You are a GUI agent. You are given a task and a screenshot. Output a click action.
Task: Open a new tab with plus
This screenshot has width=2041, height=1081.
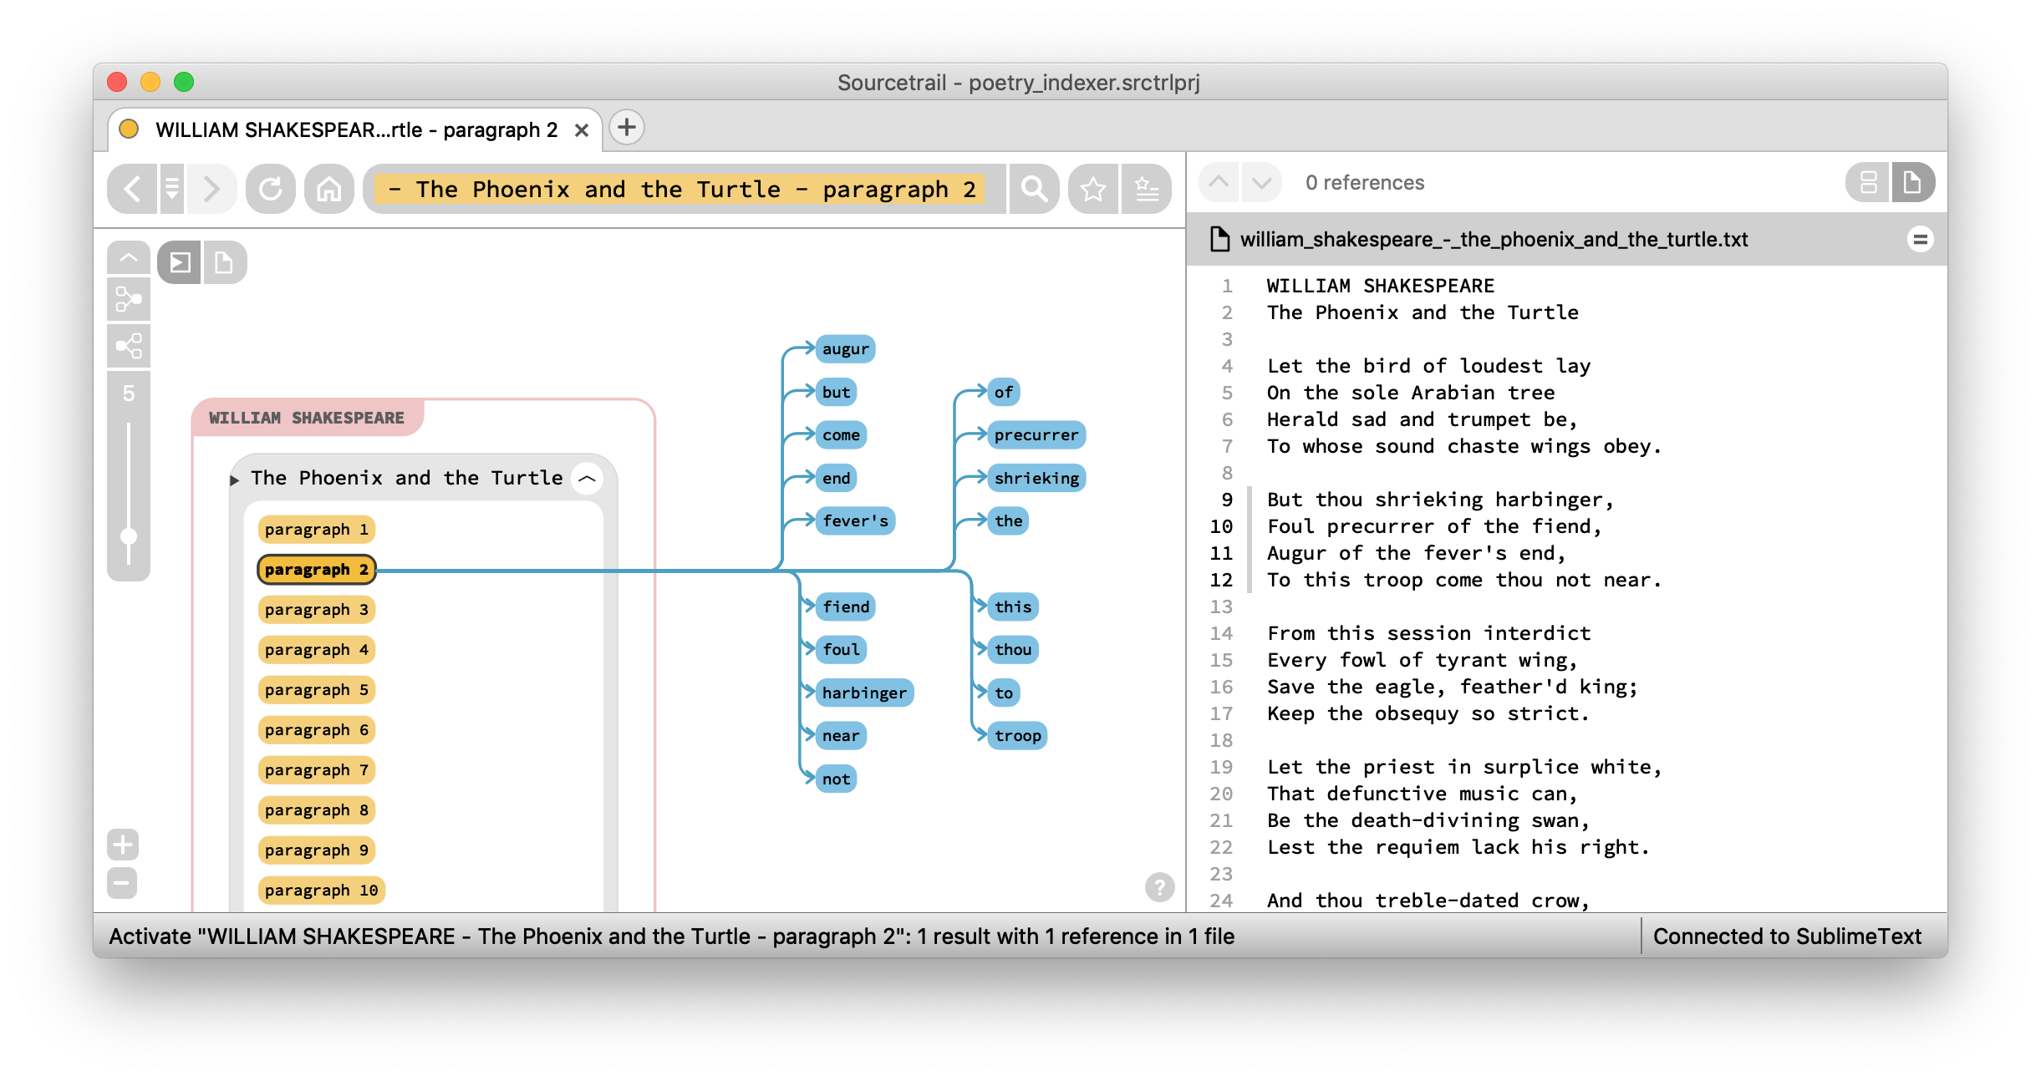pos(627,128)
